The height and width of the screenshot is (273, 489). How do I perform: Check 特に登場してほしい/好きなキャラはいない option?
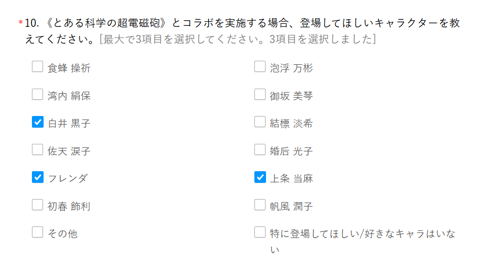260,232
